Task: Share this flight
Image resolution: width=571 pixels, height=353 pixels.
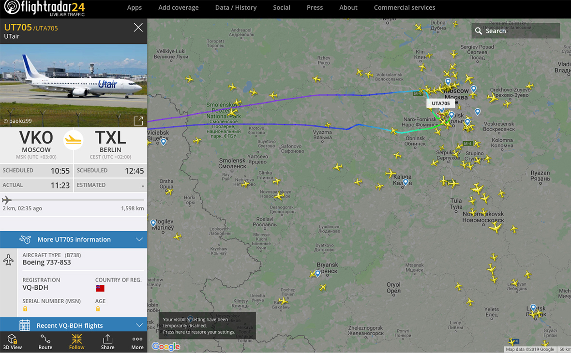Action: 107,342
